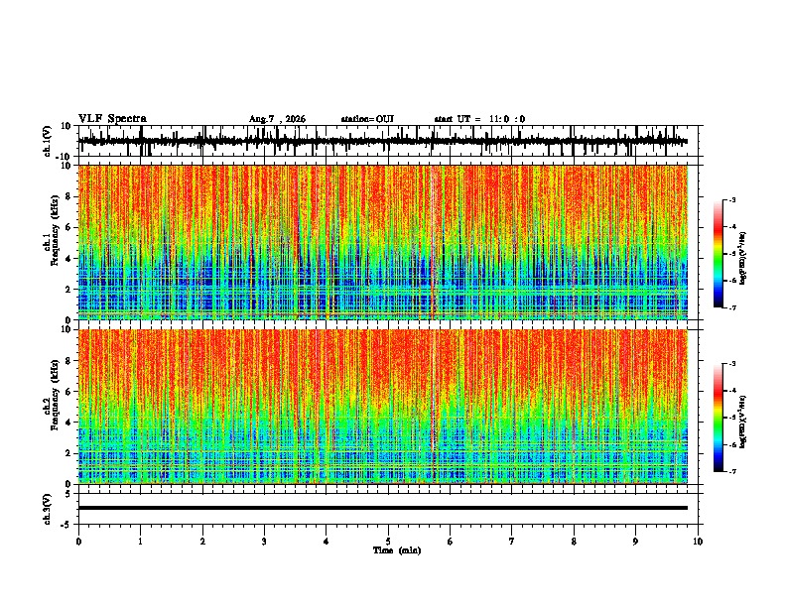This screenshot has height=607, width=786.
Task: Click the time axis tick label "7"
Action: tap(512, 542)
